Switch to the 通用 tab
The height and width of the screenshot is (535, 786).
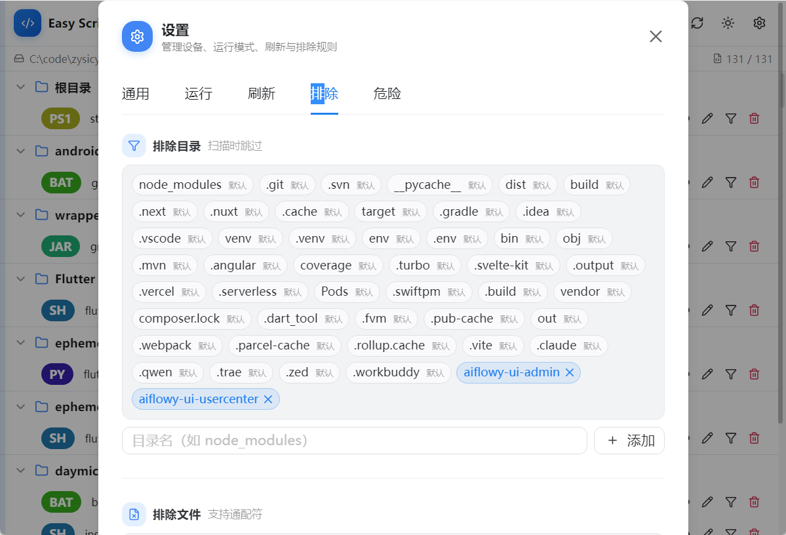135,94
